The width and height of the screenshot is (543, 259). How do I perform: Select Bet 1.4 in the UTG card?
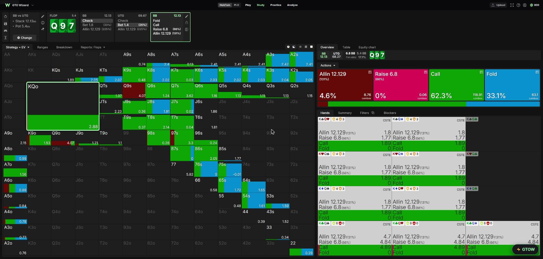point(132,25)
